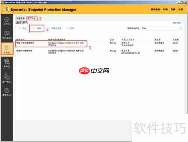Screen dimensions: 188x142
Task: Click the status column header
Action: coord(112,39)
